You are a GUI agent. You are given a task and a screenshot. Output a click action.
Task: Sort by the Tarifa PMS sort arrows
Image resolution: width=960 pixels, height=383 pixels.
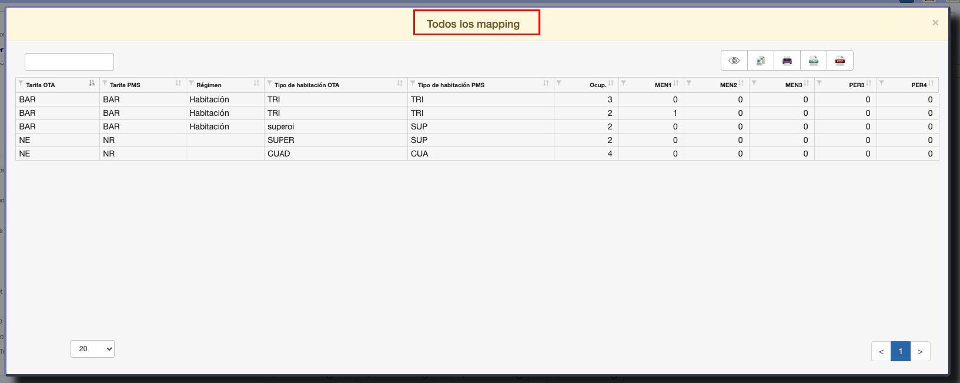tap(178, 84)
